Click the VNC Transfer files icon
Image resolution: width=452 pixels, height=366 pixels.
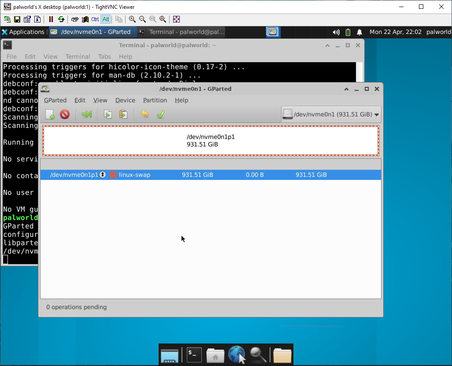point(119,19)
